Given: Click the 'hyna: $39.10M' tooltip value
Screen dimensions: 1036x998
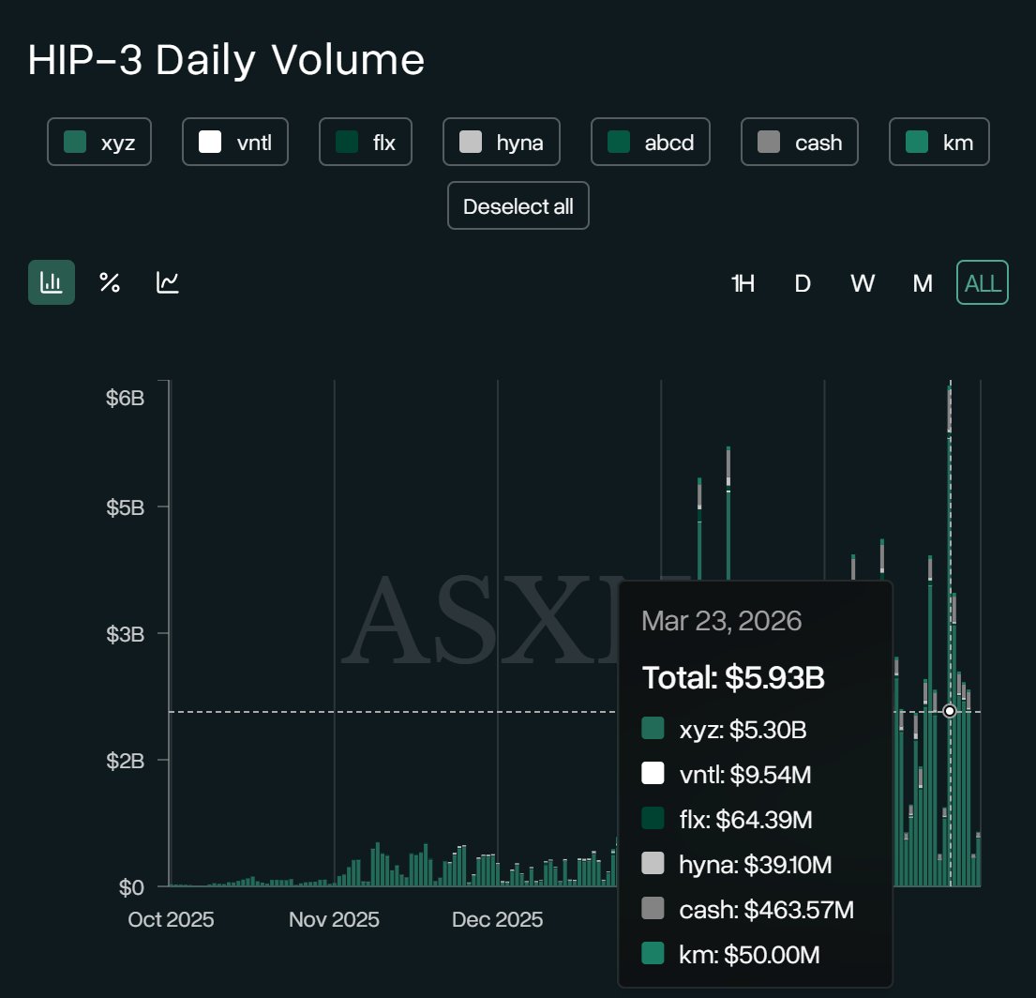Looking at the screenshot, I should tap(755, 865).
